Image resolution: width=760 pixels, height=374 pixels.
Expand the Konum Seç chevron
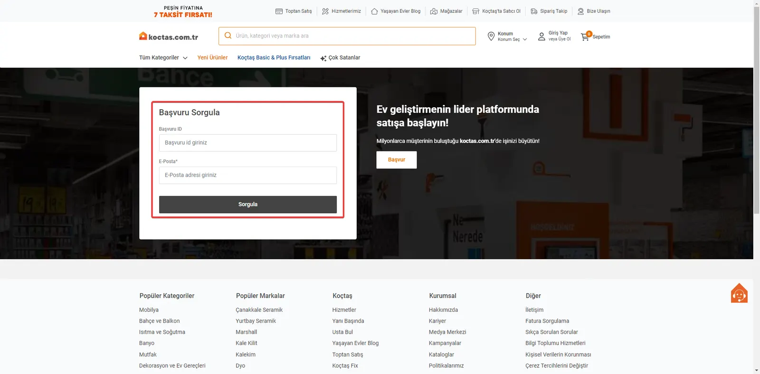point(525,39)
